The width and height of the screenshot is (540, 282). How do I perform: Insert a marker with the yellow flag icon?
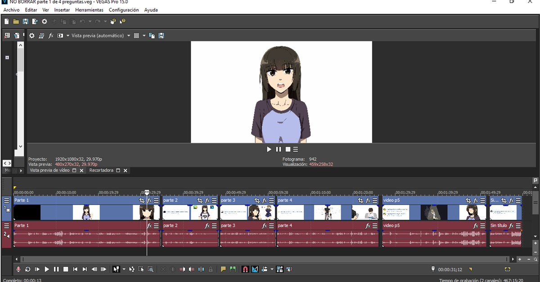(x=223, y=269)
